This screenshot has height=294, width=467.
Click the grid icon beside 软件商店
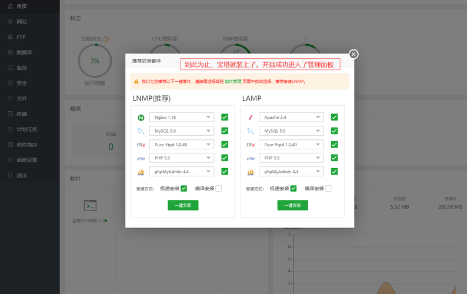[x=10, y=145]
